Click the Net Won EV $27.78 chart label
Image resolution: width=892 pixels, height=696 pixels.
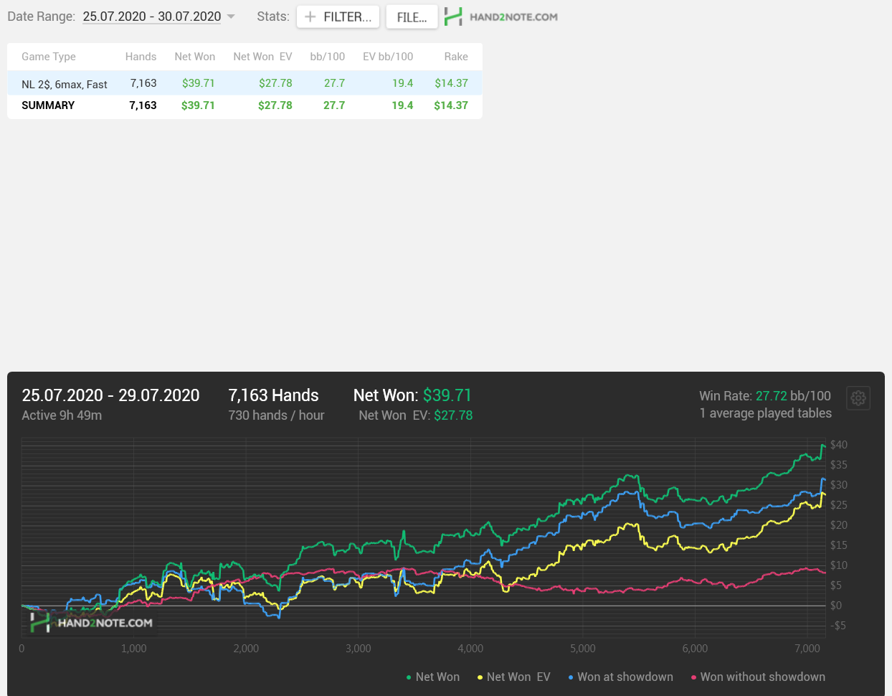click(x=416, y=415)
